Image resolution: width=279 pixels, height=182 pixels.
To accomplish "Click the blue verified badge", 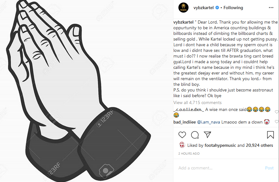I will pyautogui.click(x=217, y=8).
